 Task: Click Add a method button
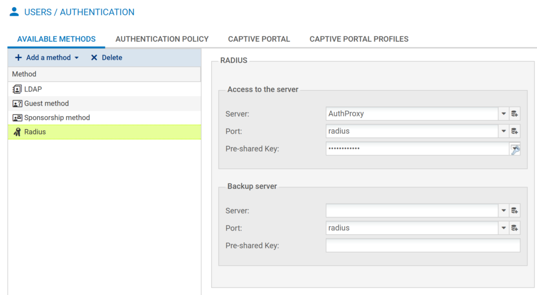[x=47, y=58]
